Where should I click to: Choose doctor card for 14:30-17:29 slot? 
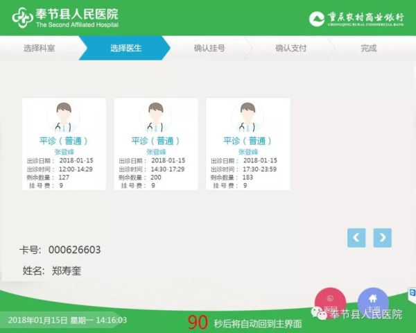(x=156, y=144)
